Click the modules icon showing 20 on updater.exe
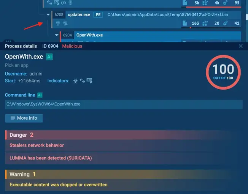Image resolution: width=248 pixels, height=194 pixels. click(205, 23)
